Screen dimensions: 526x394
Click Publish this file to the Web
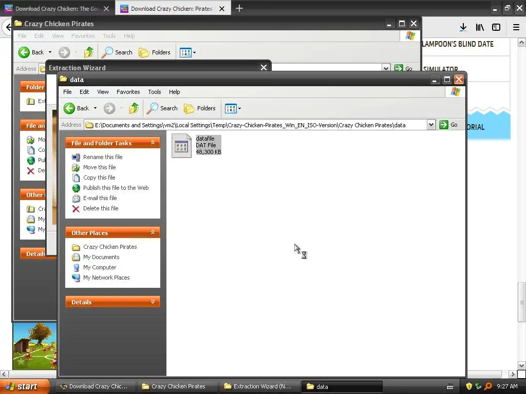click(116, 188)
